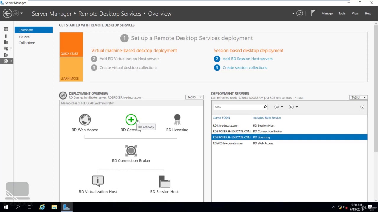The width and height of the screenshot is (378, 212).
Task: Select the IIS icon in sidebar
Action: pos(6,55)
